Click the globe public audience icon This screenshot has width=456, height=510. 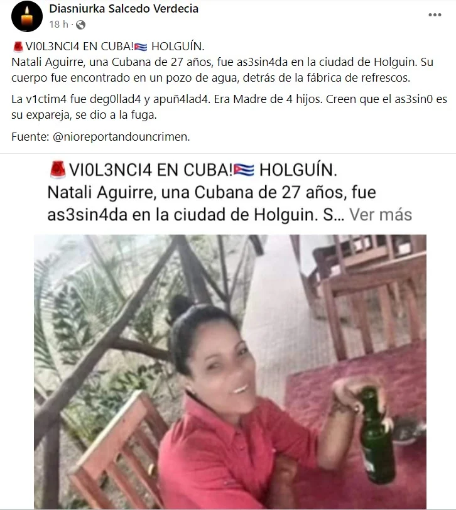(80, 24)
